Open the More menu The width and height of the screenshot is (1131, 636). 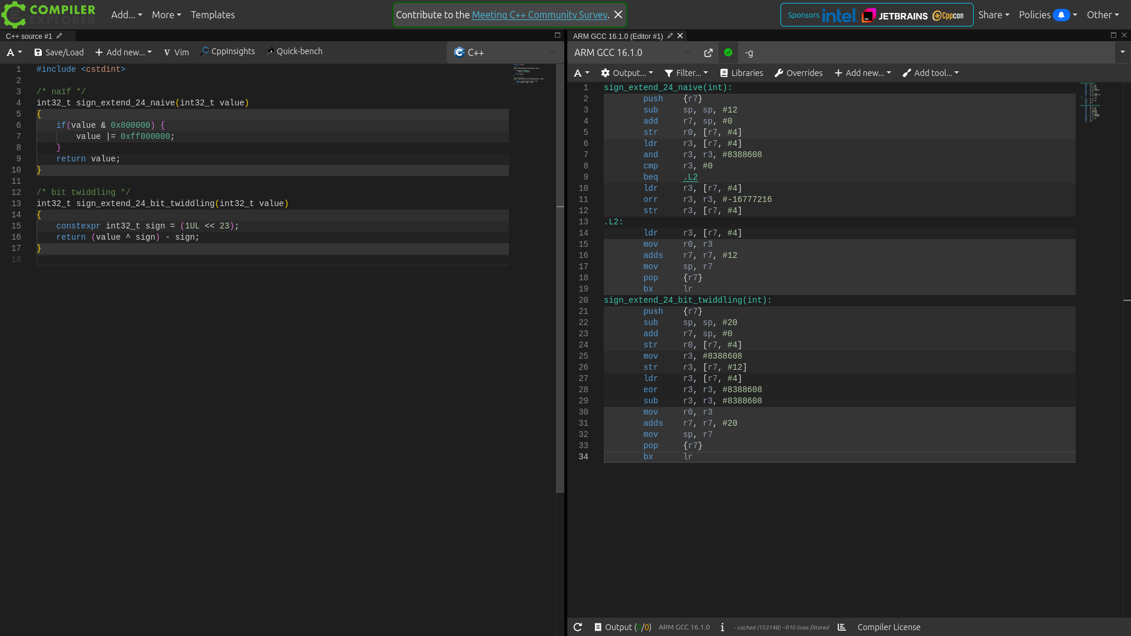(166, 15)
